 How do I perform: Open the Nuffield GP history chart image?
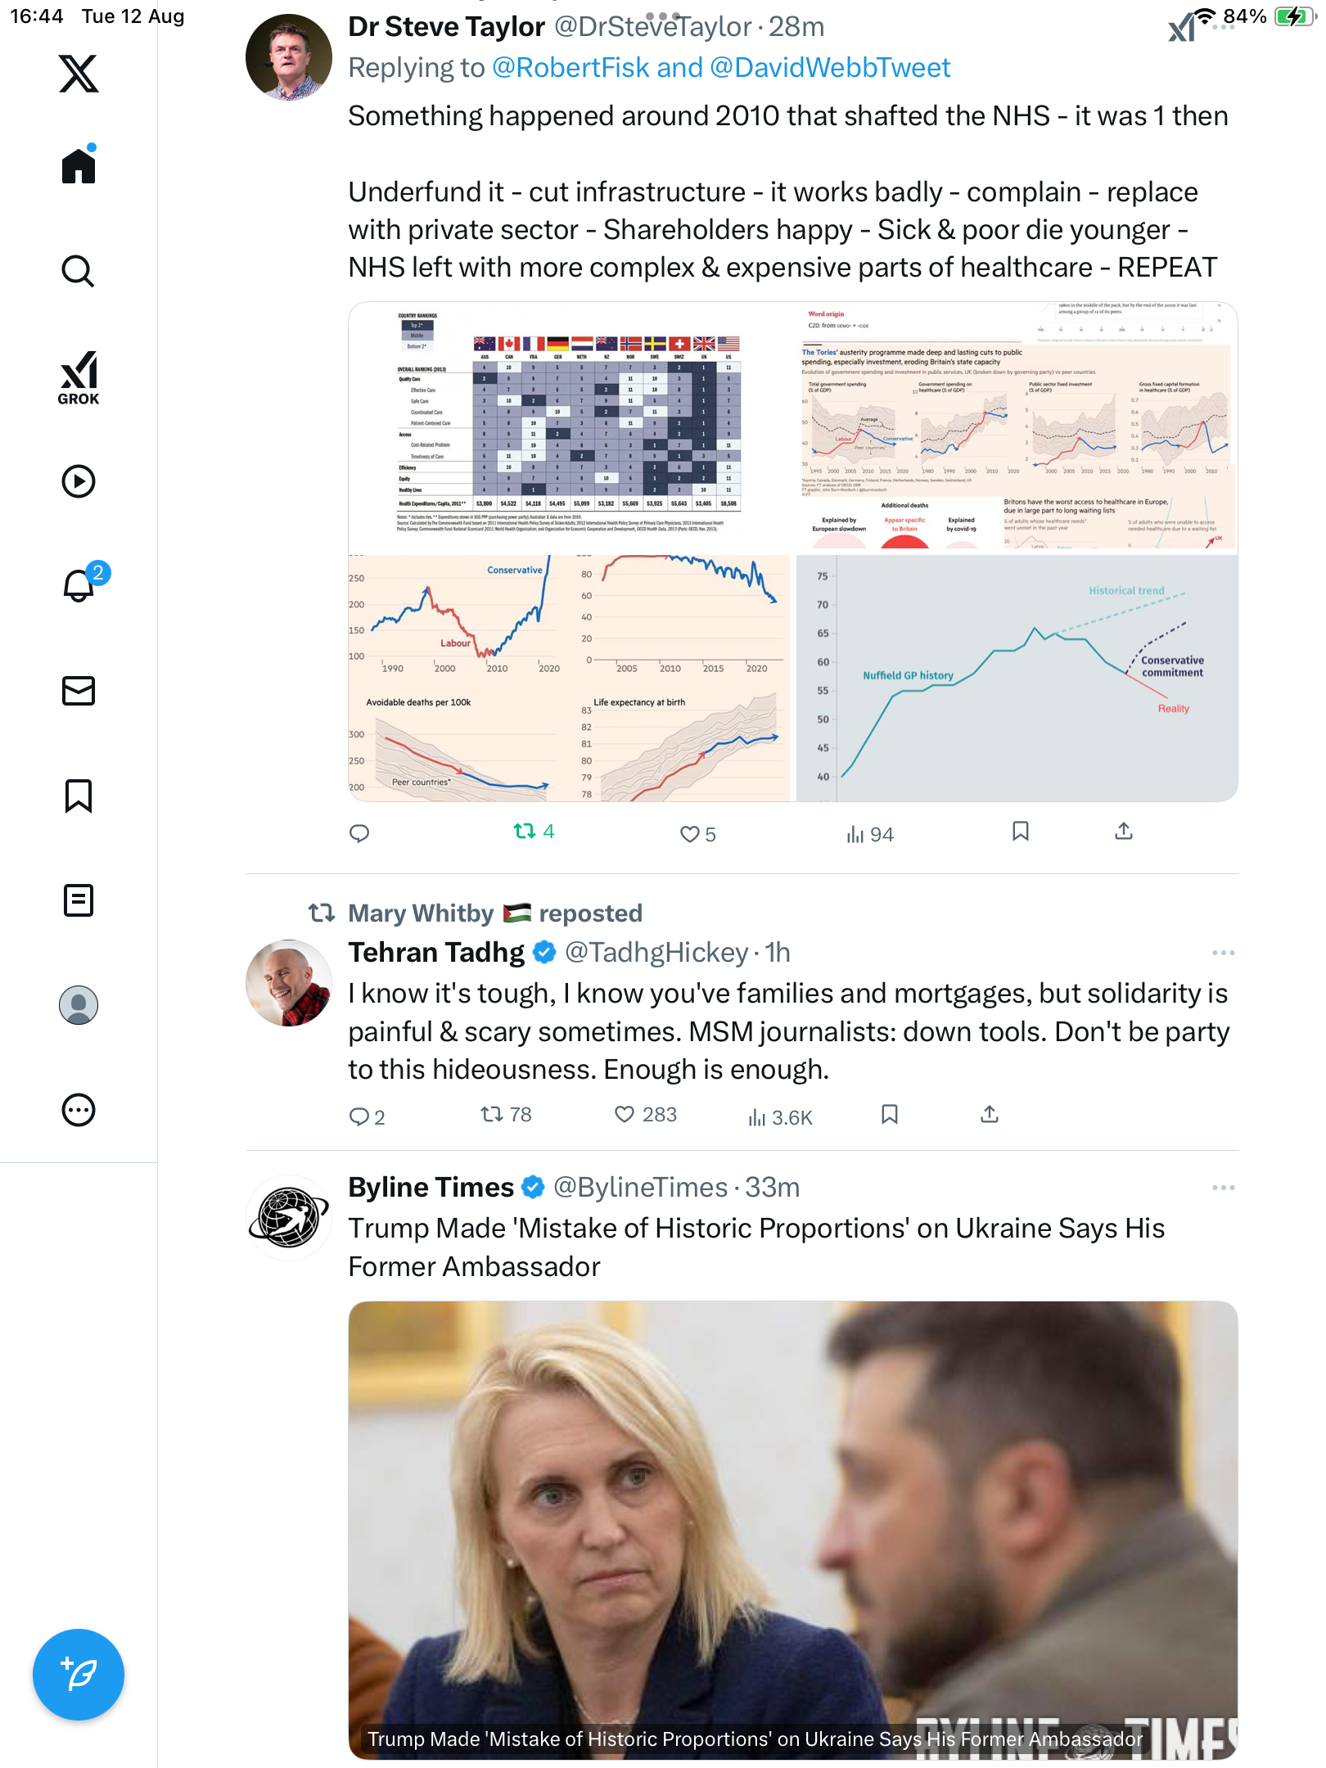click(1016, 678)
